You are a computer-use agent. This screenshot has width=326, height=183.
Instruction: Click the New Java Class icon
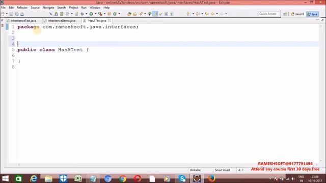coord(115,14)
